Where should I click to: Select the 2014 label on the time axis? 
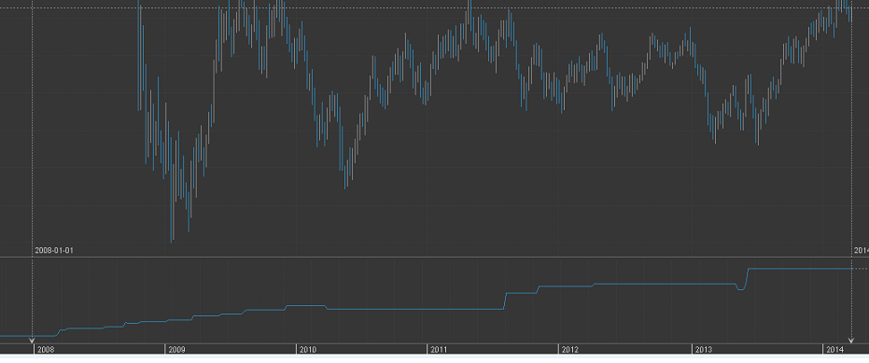tap(834, 350)
